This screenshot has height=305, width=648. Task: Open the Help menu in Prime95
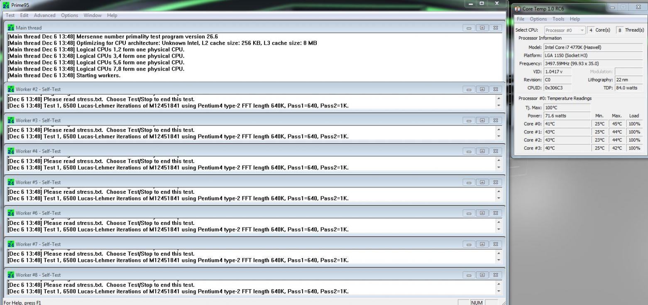point(112,15)
